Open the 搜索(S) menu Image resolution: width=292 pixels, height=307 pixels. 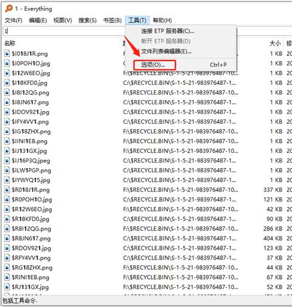pos(88,20)
